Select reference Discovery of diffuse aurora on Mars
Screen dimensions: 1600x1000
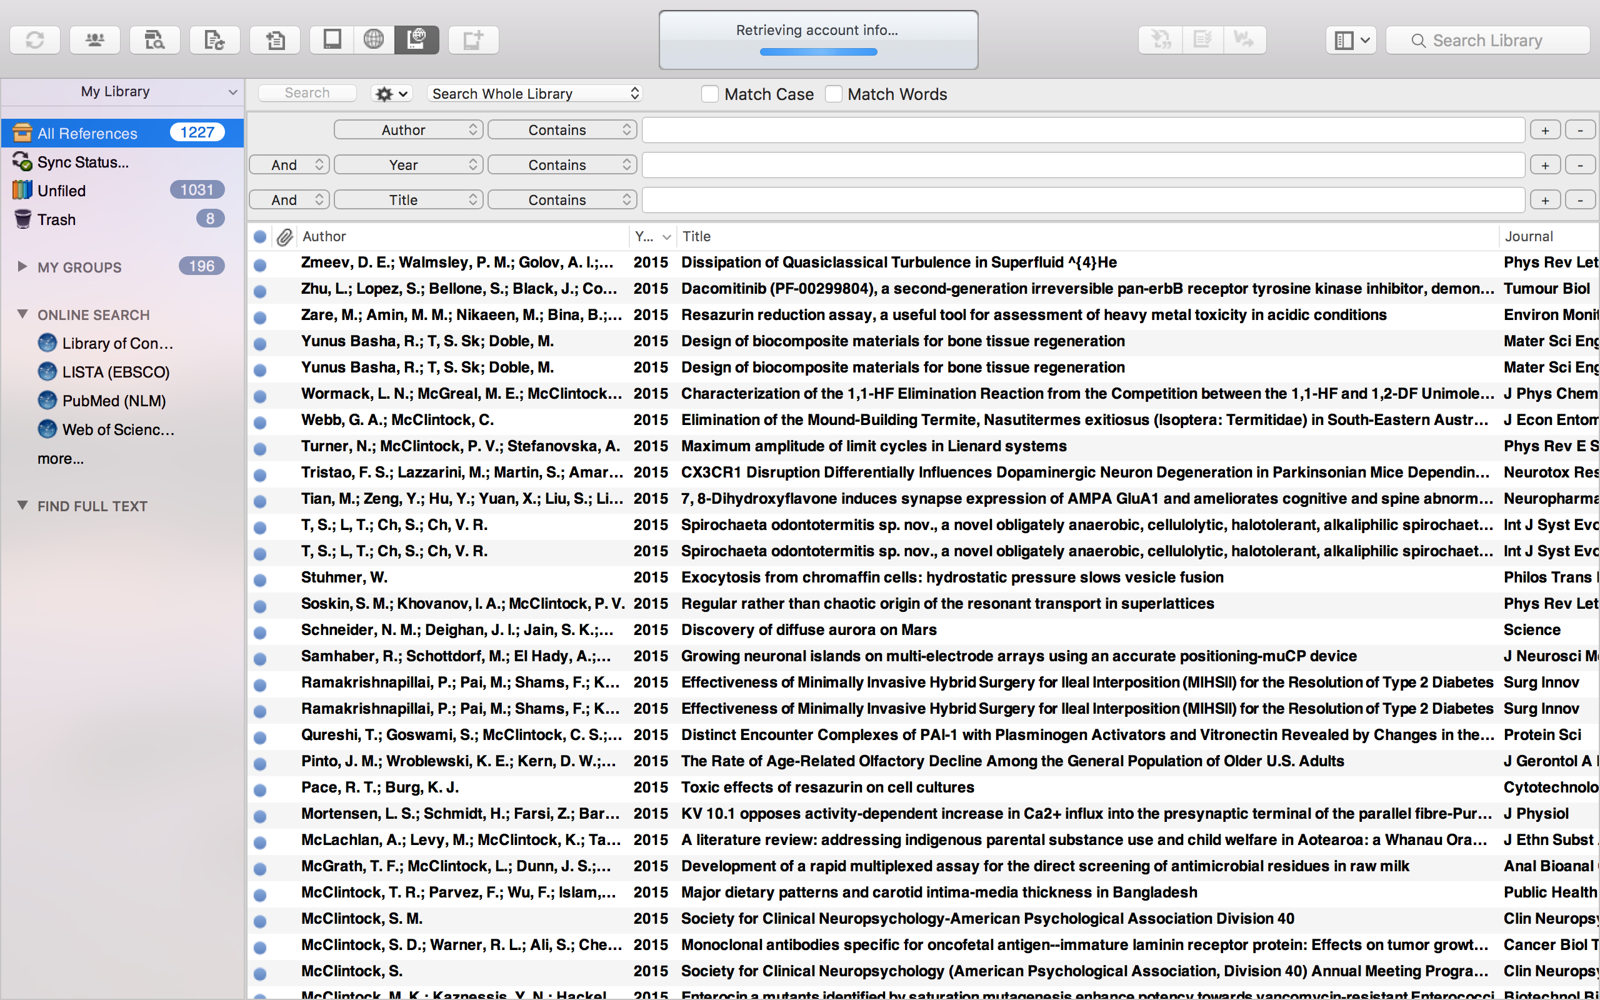point(923,629)
